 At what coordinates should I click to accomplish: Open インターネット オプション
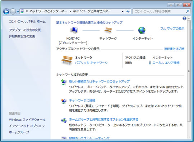click(27, 126)
